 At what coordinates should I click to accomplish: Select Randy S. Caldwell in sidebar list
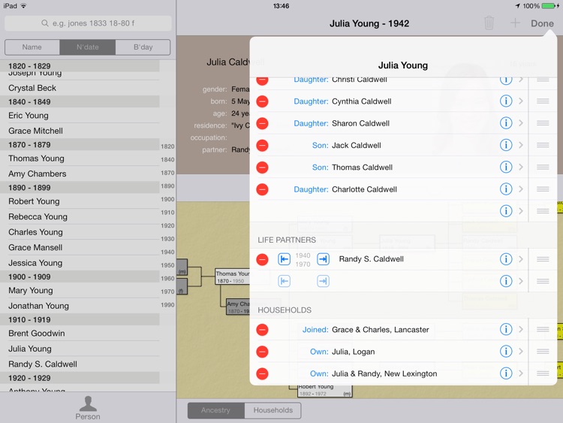pos(80,364)
